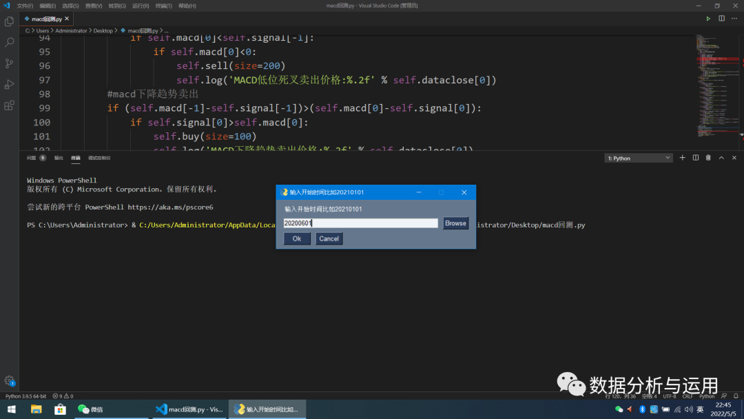Open the 运行(R) menu
Image resolution: width=744 pixels, height=419 pixels.
(141, 6)
